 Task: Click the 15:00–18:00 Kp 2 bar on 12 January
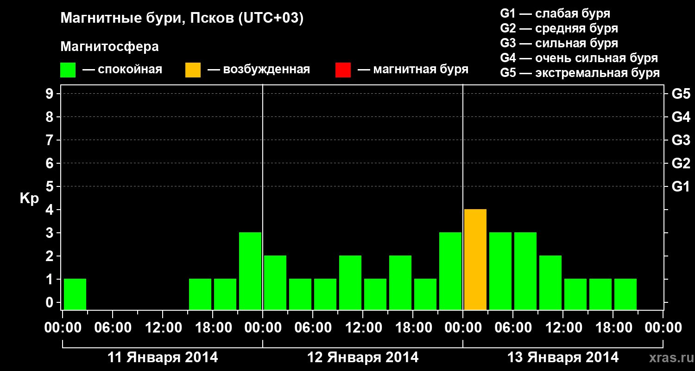pos(400,282)
